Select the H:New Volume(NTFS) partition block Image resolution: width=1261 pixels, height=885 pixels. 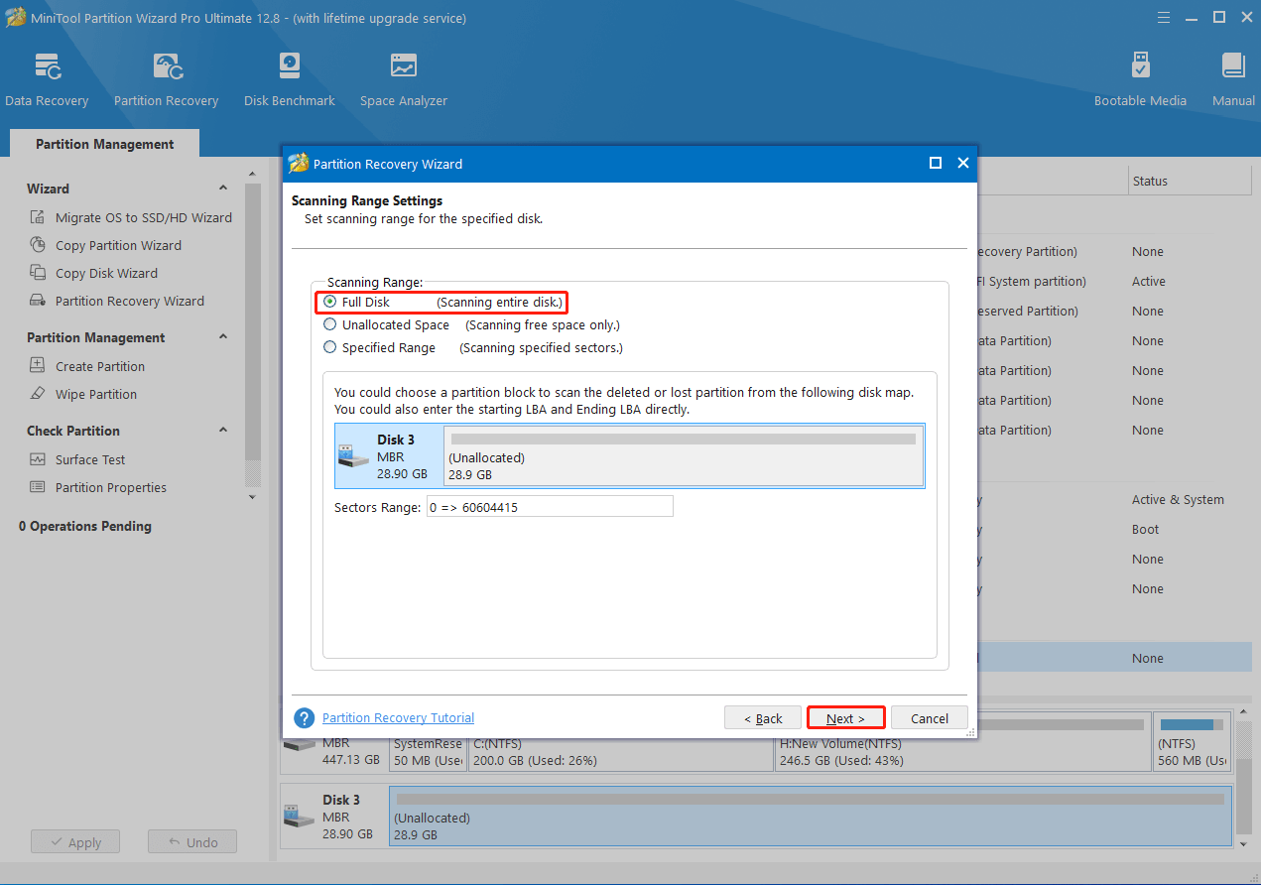click(962, 741)
